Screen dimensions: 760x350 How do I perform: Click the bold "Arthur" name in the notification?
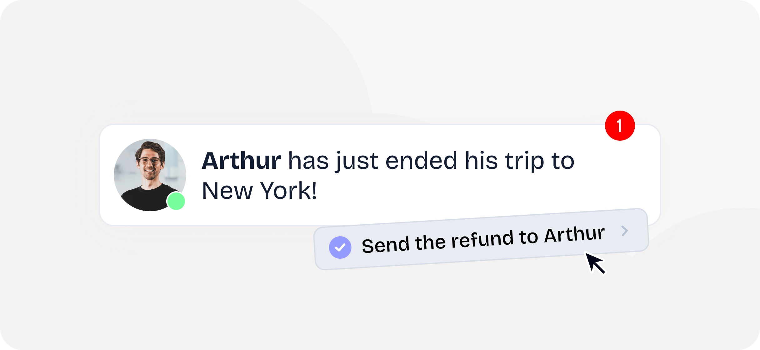[x=241, y=161]
